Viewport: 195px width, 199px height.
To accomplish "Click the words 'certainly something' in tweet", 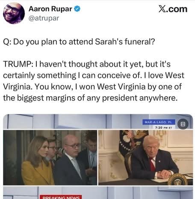I will (40, 75).
